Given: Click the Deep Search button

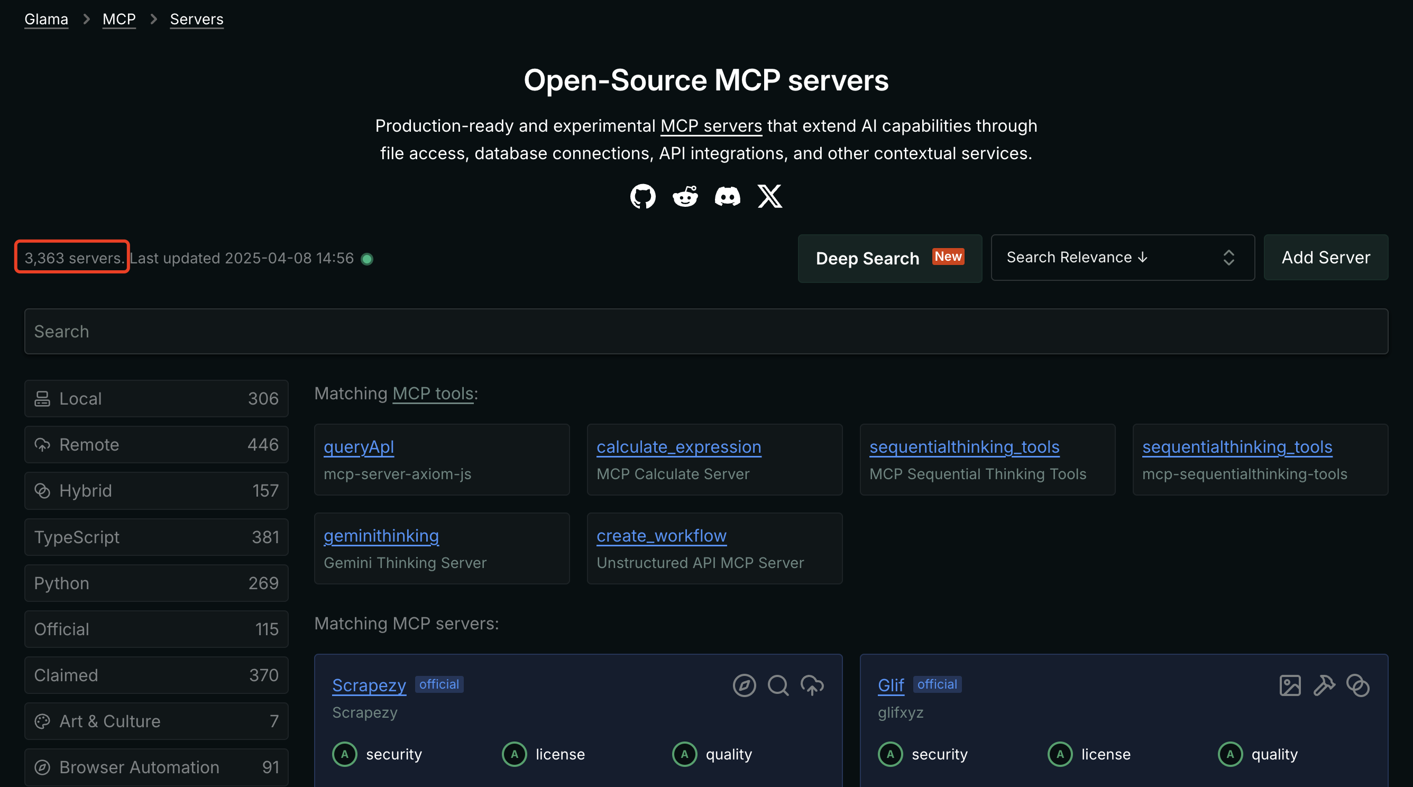Looking at the screenshot, I should [x=889, y=258].
